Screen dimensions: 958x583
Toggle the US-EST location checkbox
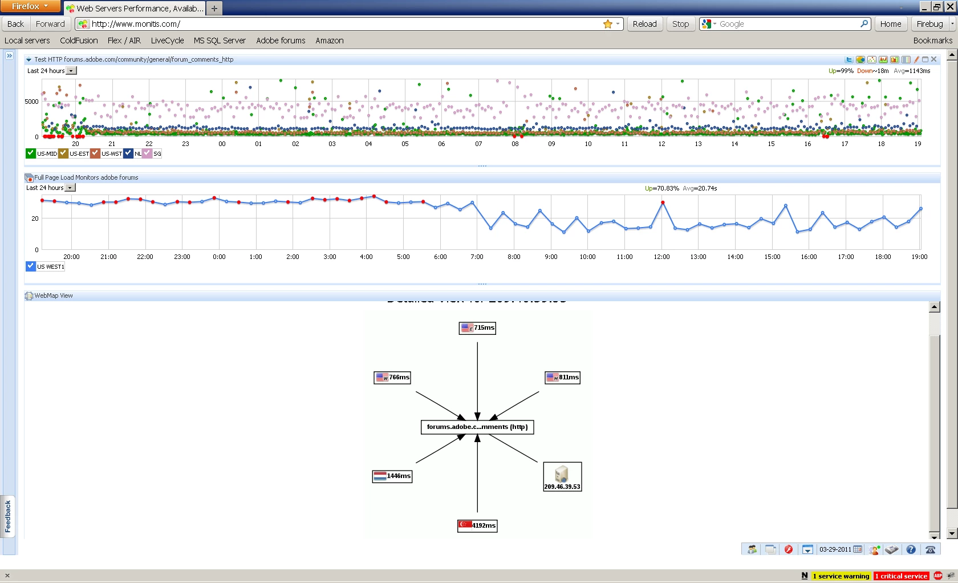[63, 153]
